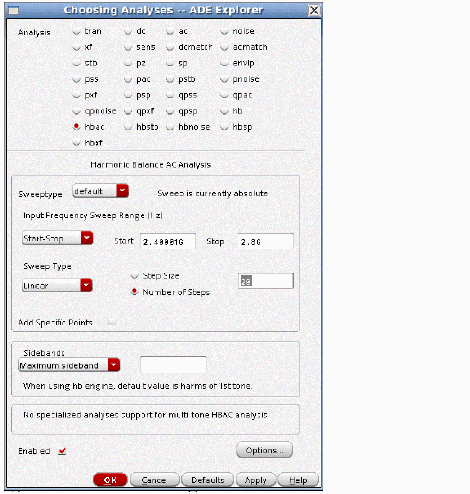Click the Apply button

pyautogui.click(x=256, y=480)
